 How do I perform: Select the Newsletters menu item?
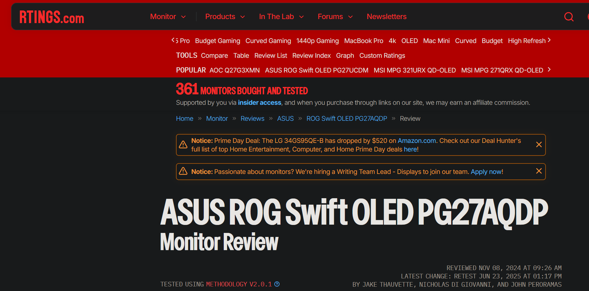coord(387,17)
